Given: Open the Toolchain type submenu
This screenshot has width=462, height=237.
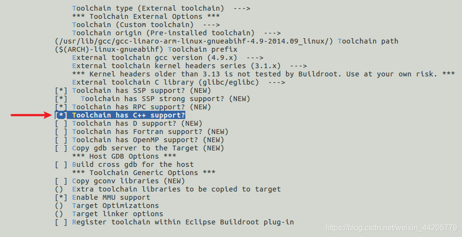Looking at the screenshot, I should pos(161,8).
